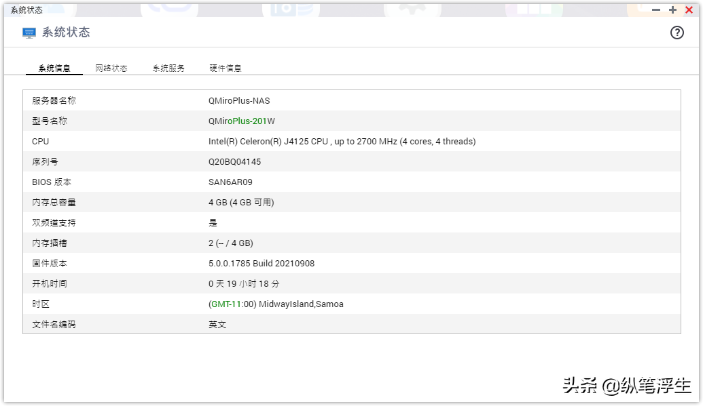
Task: Click the 序列号 label
Action: 45,161
